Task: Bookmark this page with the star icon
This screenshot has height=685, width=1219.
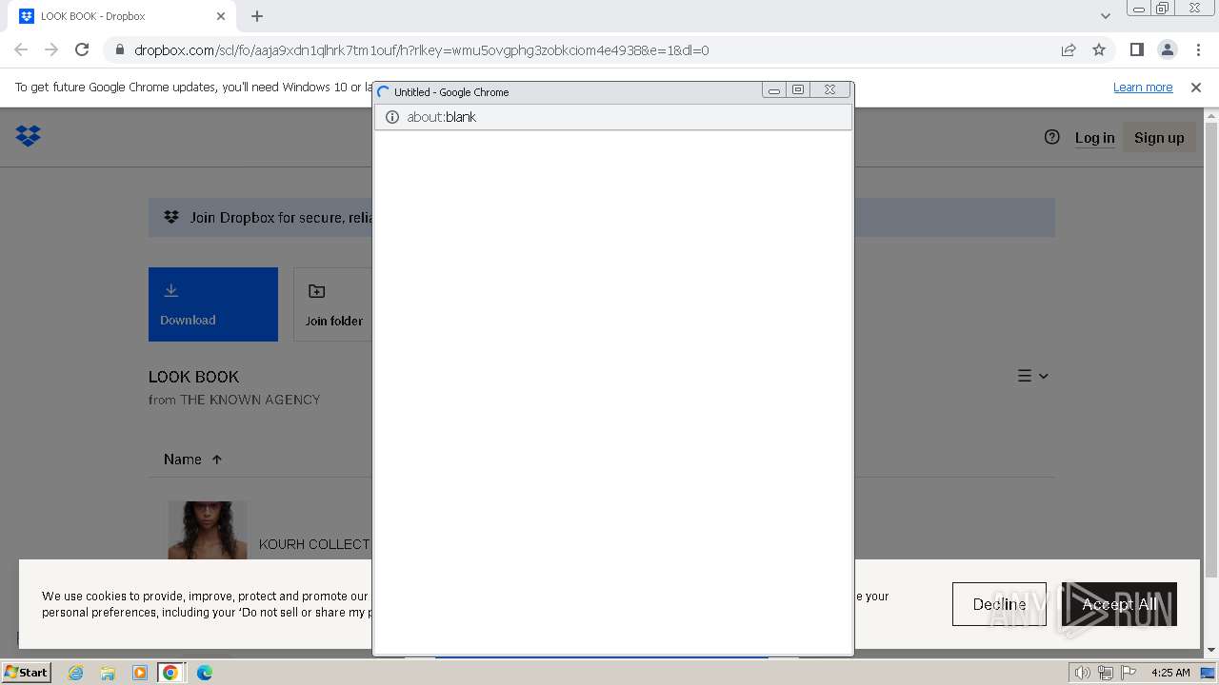Action: coord(1099,49)
